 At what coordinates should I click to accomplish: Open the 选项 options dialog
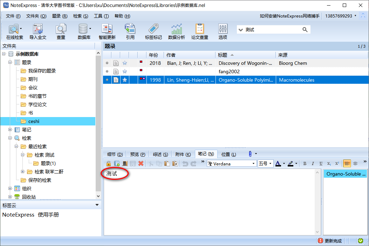click(x=223, y=32)
